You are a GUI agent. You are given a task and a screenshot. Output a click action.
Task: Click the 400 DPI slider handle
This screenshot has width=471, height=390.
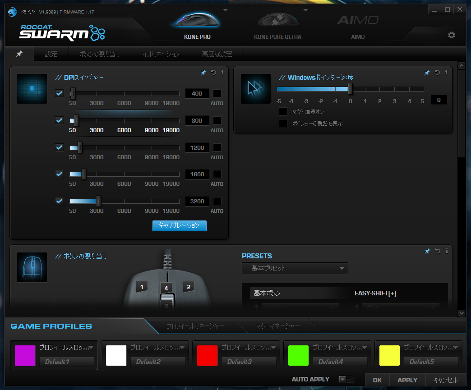(72, 93)
